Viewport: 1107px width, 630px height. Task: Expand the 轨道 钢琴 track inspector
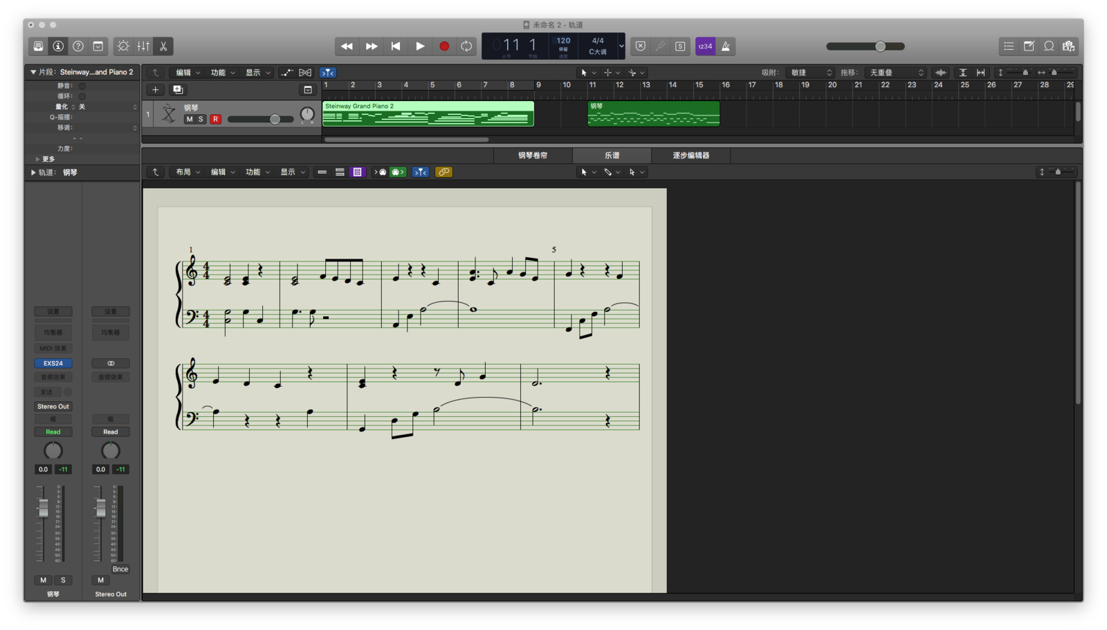[33, 172]
